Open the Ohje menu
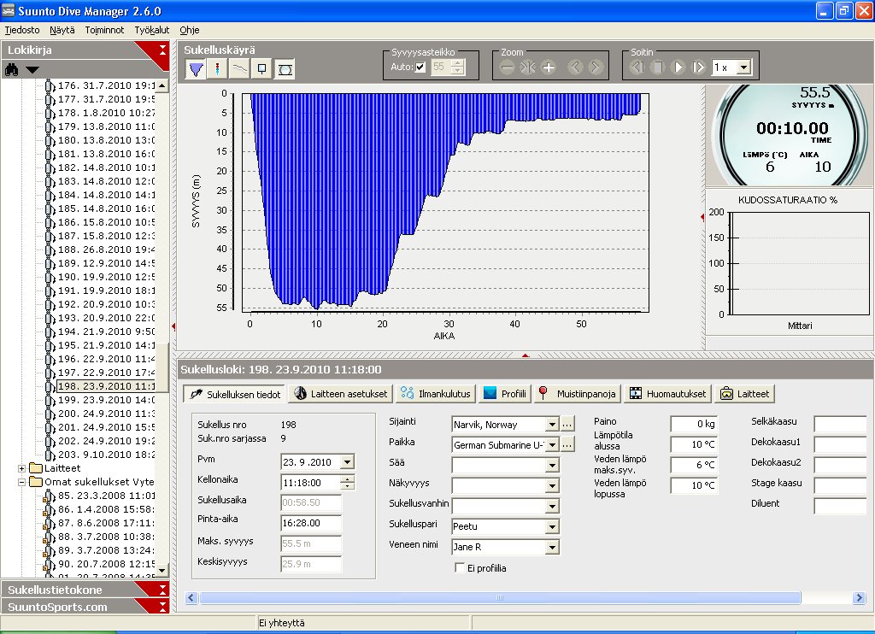 tap(190, 30)
